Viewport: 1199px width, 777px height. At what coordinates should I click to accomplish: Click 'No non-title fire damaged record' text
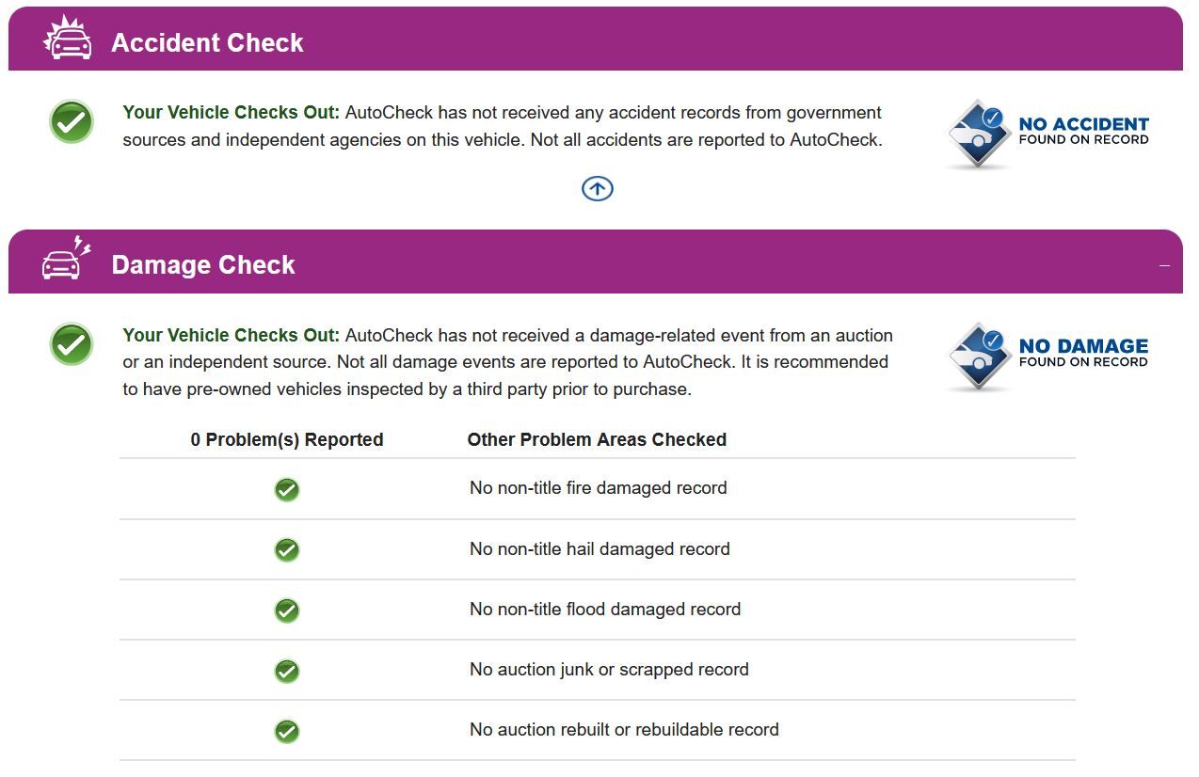[x=599, y=488]
